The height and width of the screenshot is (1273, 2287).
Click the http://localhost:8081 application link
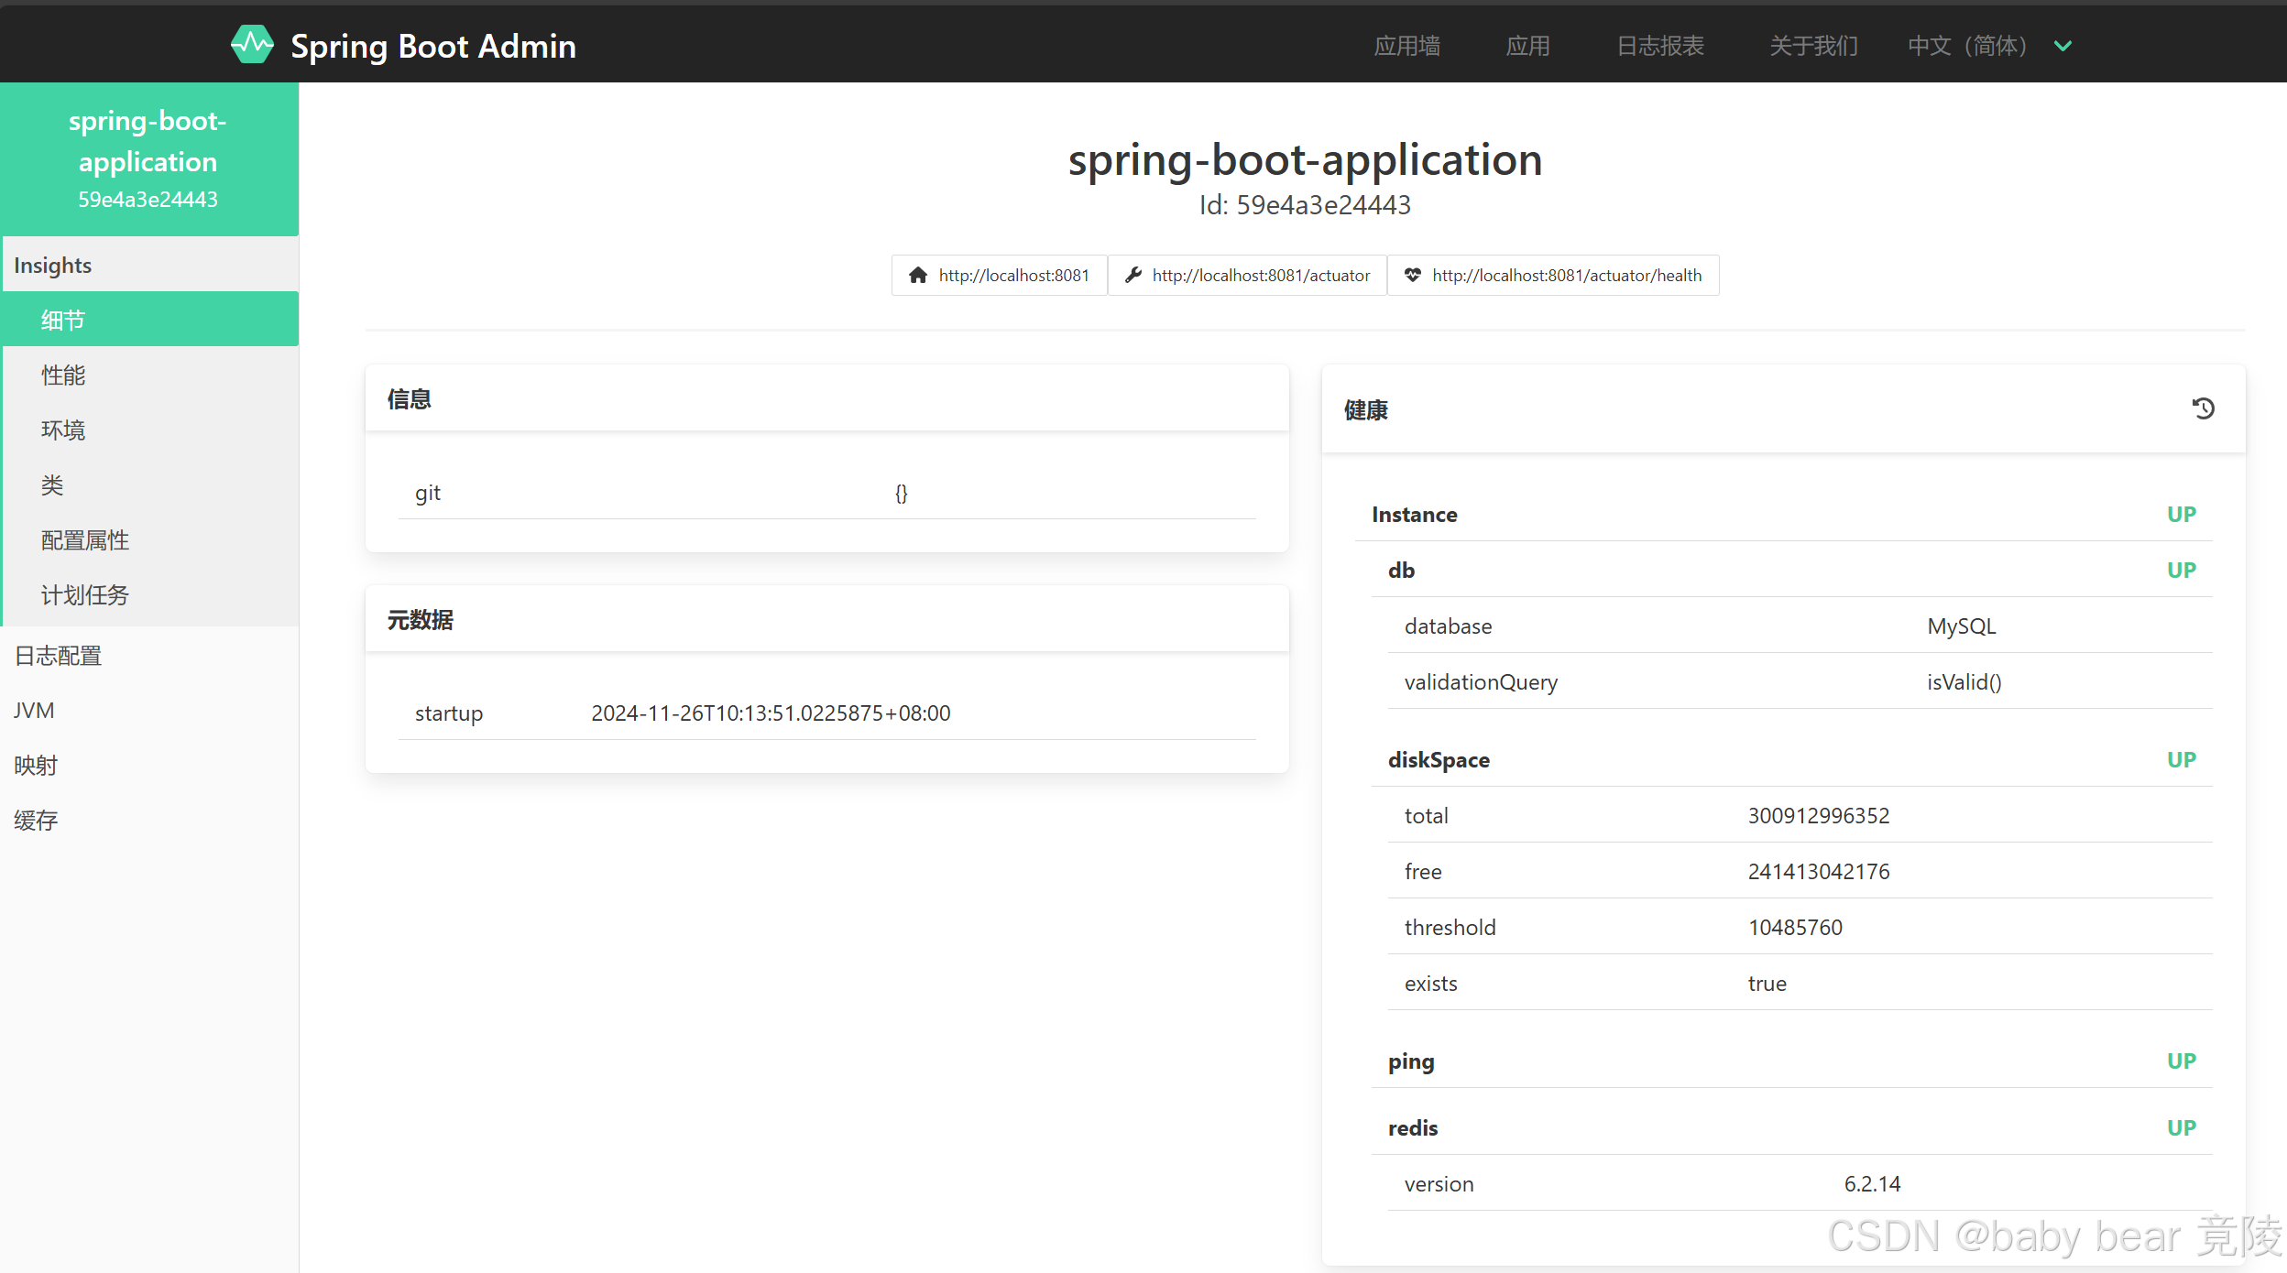coord(1012,275)
